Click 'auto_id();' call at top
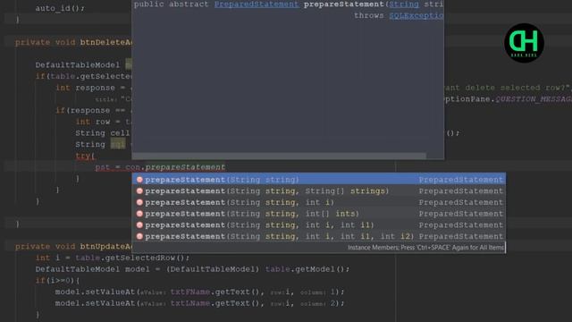 tap(60, 8)
